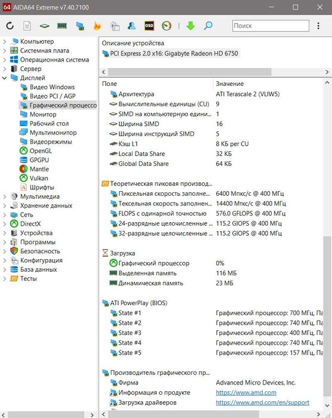Expand the Сеть tree node
Image resolution: width=332 pixels, height=418 pixels.
4,214
